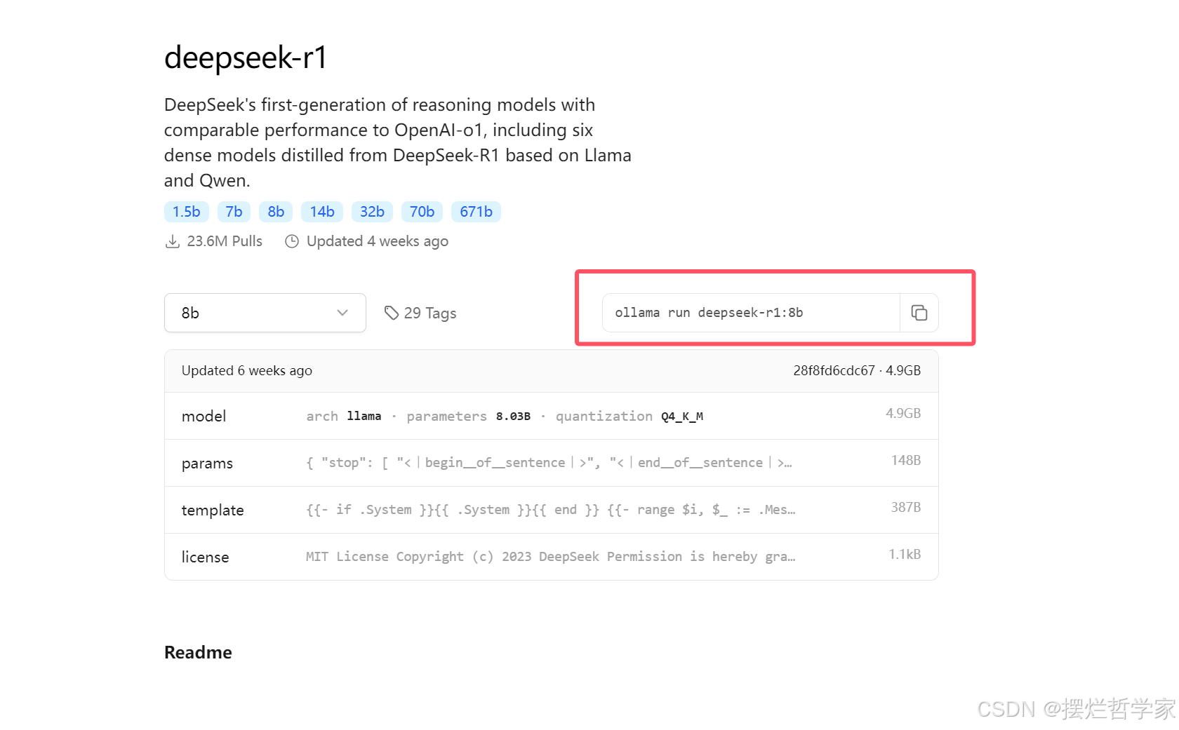Screen dimensions: 1179x730
Task: View the license file row
Action: 552,557
